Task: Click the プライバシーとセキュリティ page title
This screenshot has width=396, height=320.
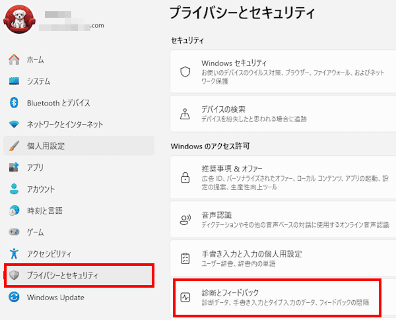Action: point(242,13)
